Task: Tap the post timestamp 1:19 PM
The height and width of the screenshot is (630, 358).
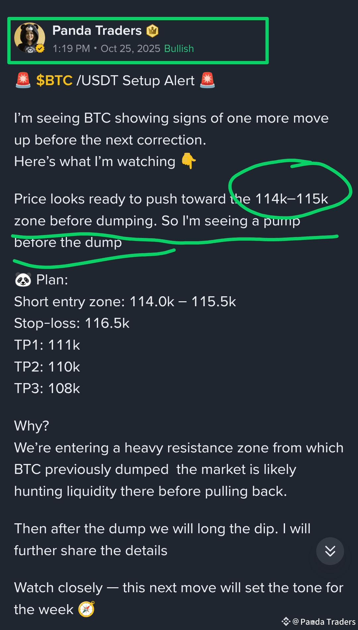Action: (x=71, y=48)
